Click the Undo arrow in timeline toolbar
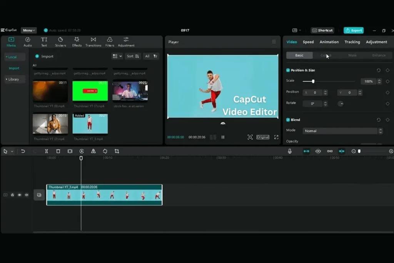This screenshot has width=394, height=263. pyautogui.click(x=23, y=151)
